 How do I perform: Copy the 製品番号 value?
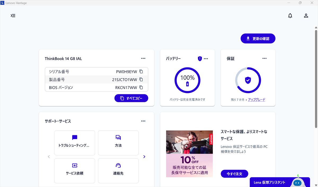[141, 79]
